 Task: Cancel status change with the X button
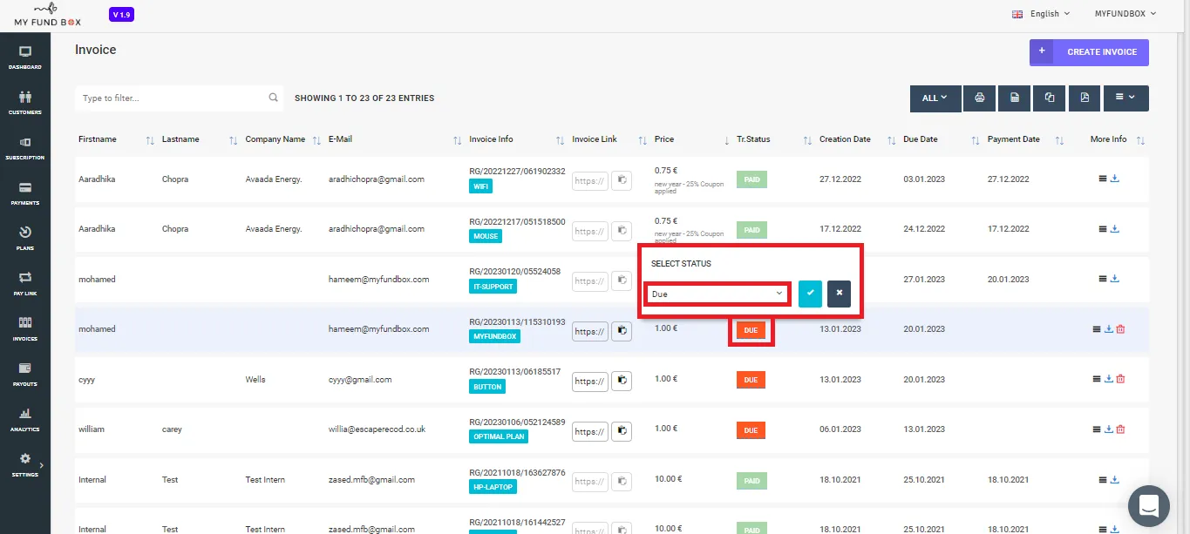tap(839, 294)
